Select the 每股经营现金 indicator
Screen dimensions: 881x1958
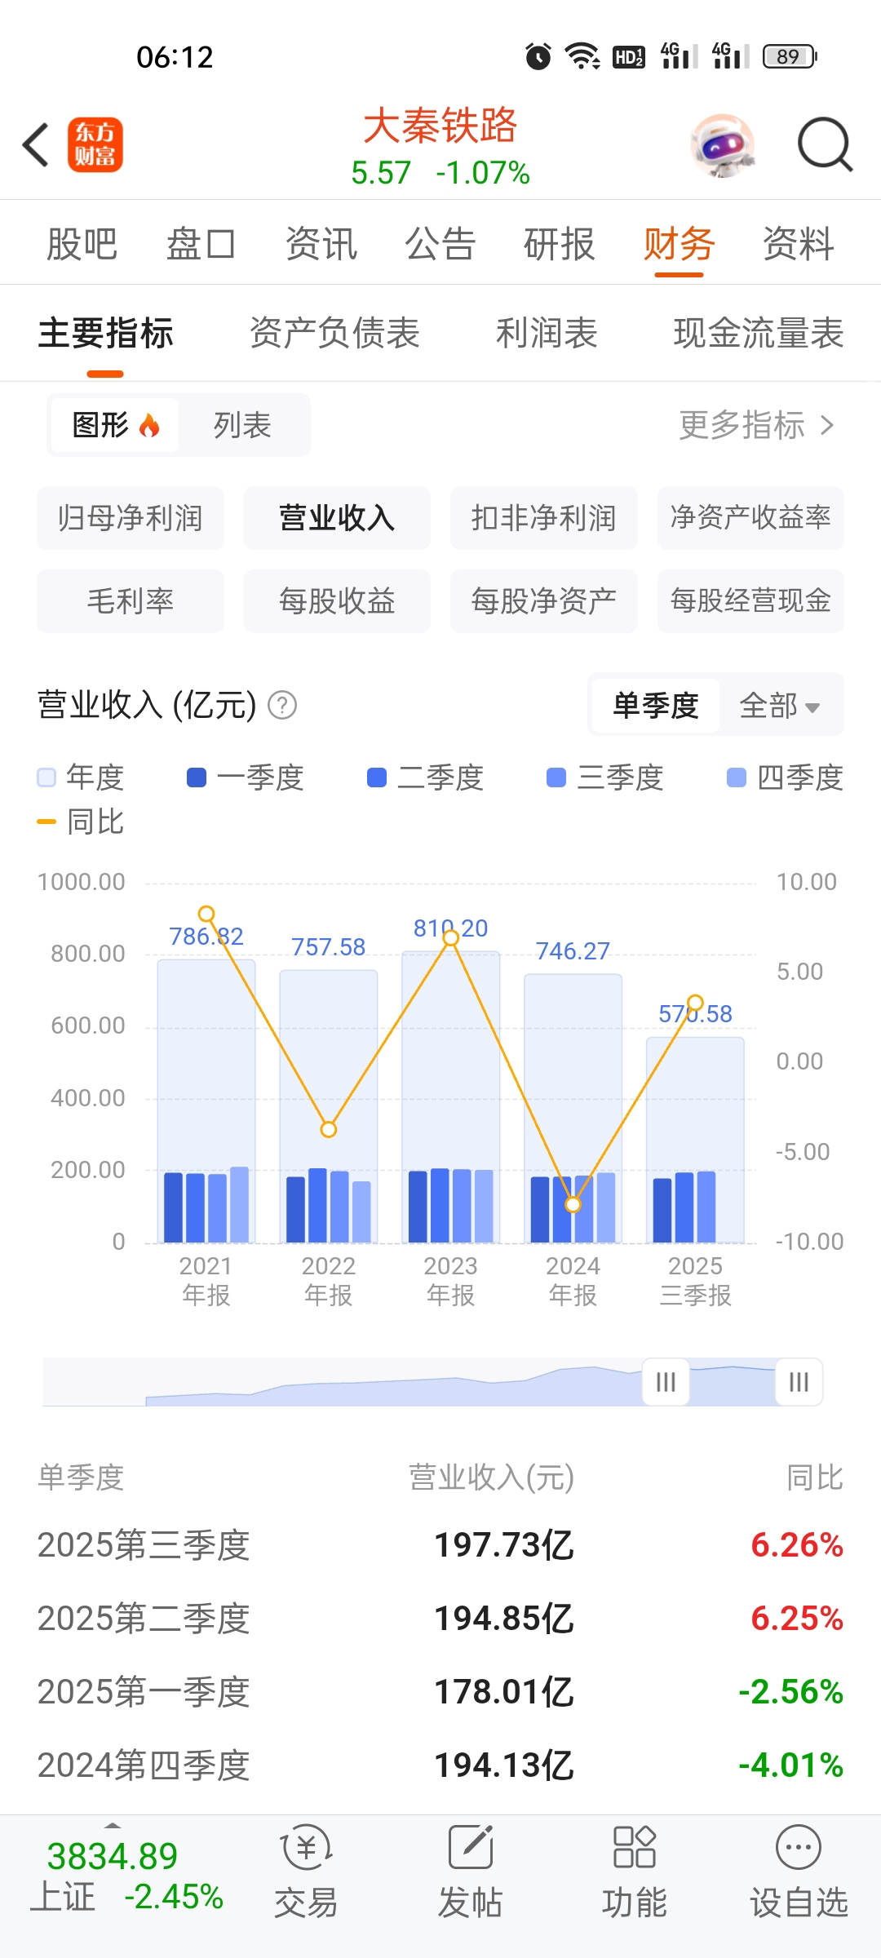750,601
